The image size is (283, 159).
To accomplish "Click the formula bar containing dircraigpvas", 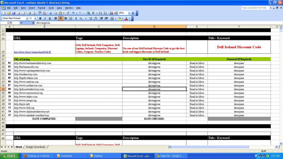I will (158, 23).
